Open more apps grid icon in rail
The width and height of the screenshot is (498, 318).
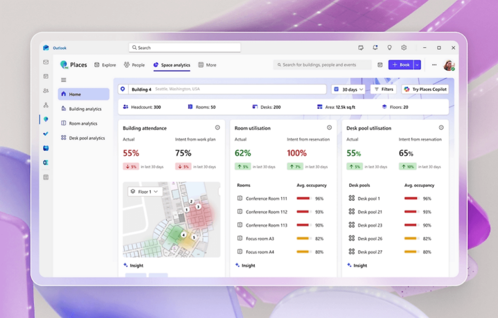(x=46, y=177)
